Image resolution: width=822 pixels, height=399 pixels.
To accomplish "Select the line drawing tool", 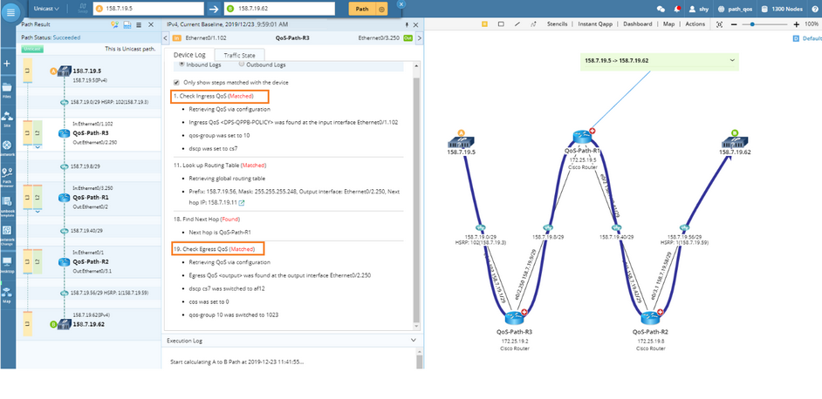I will click(517, 24).
